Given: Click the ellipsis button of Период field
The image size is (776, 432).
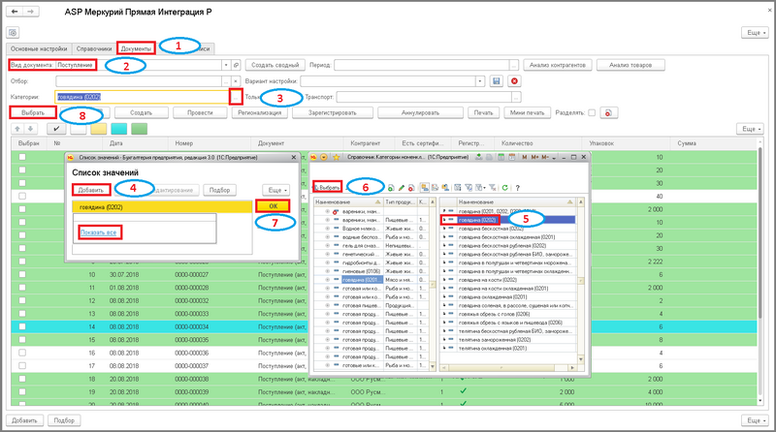Looking at the screenshot, I should (x=514, y=65).
